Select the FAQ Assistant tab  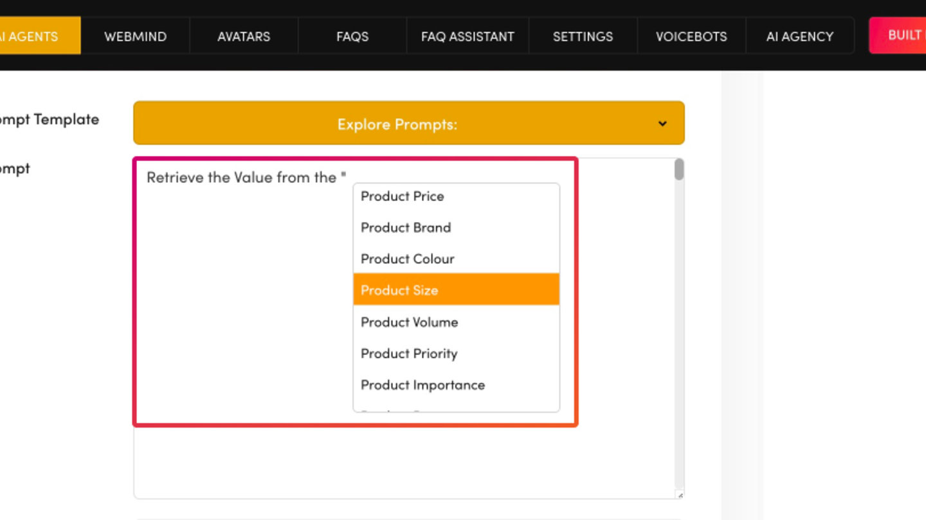(x=468, y=36)
